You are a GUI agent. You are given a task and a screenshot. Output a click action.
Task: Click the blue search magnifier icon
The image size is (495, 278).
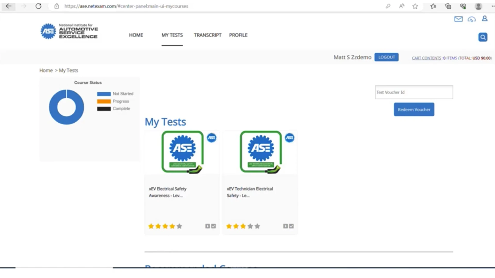point(483,37)
